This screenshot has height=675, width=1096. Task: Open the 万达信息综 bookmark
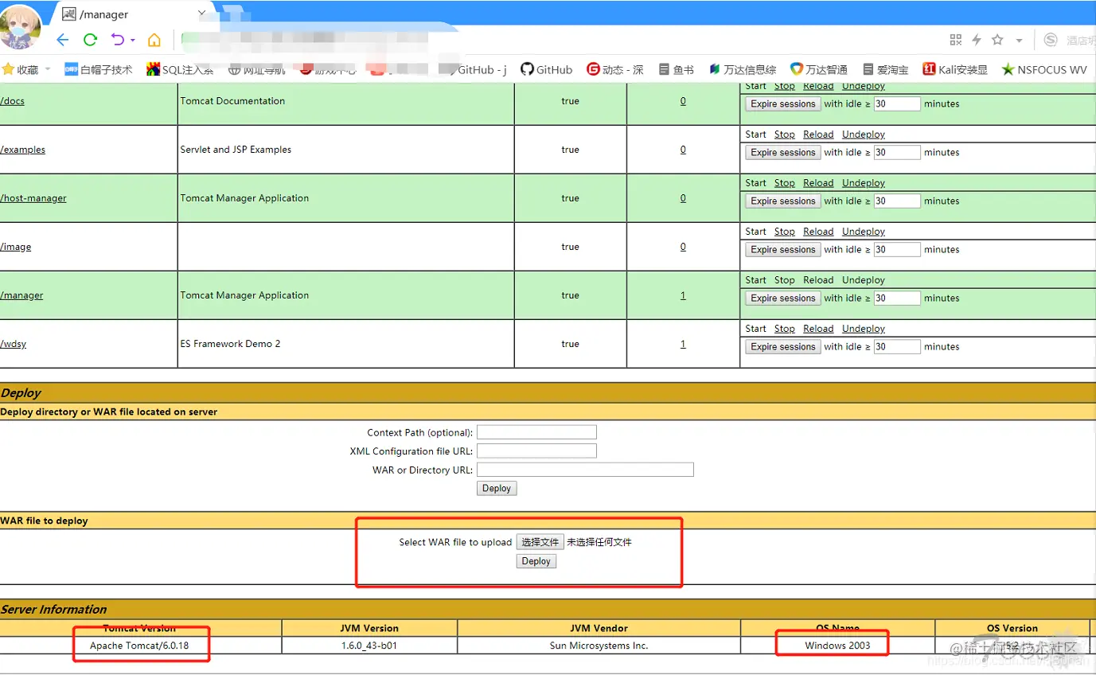(x=743, y=69)
